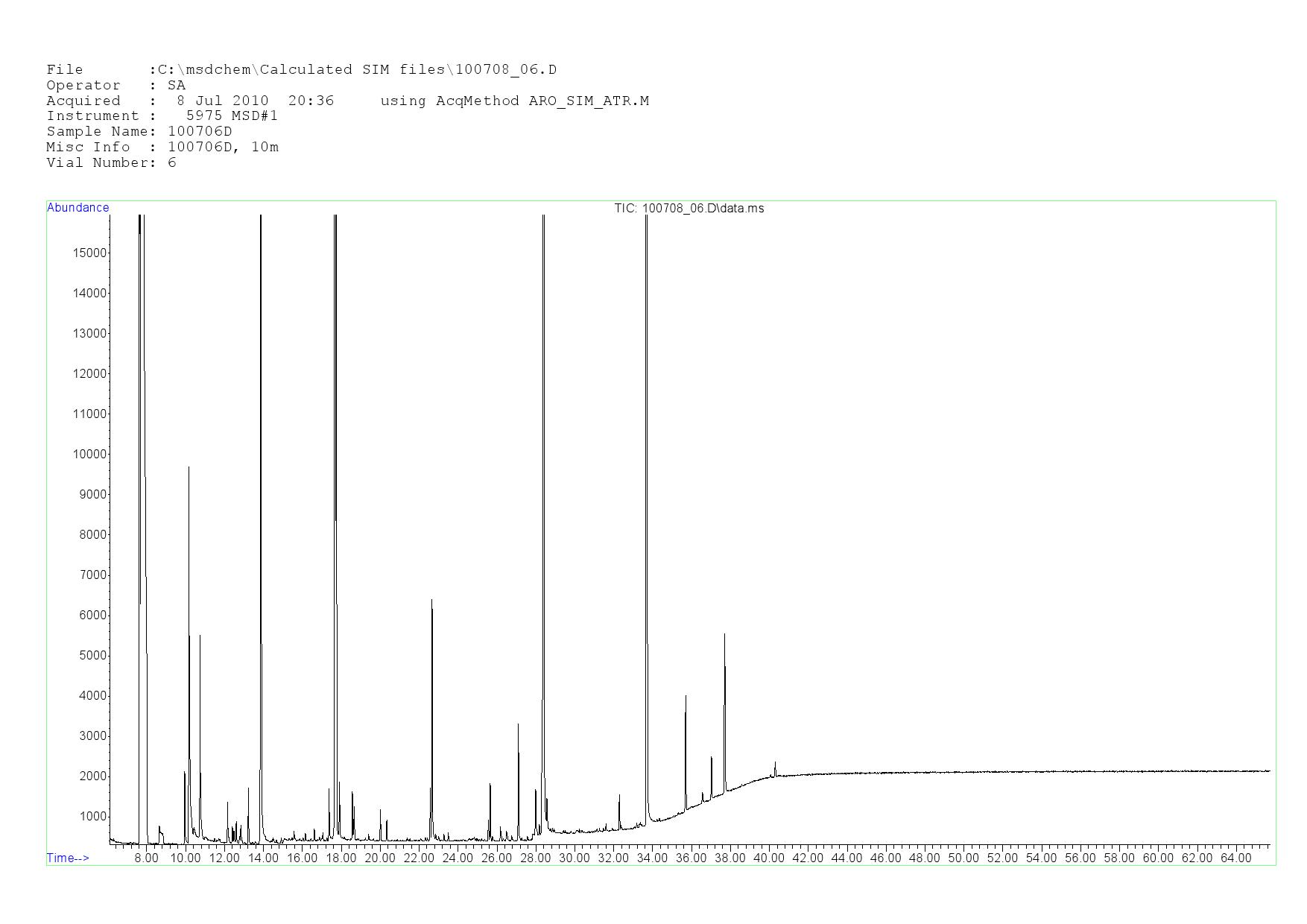Click the peak apex near 27 minutes
This screenshot has height=924, width=1307.
pos(518,724)
